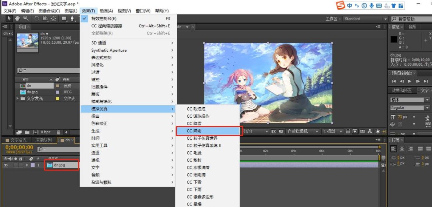Select left align text in paragraph panel
432x207 pixels.
pyautogui.click(x=394, y=149)
